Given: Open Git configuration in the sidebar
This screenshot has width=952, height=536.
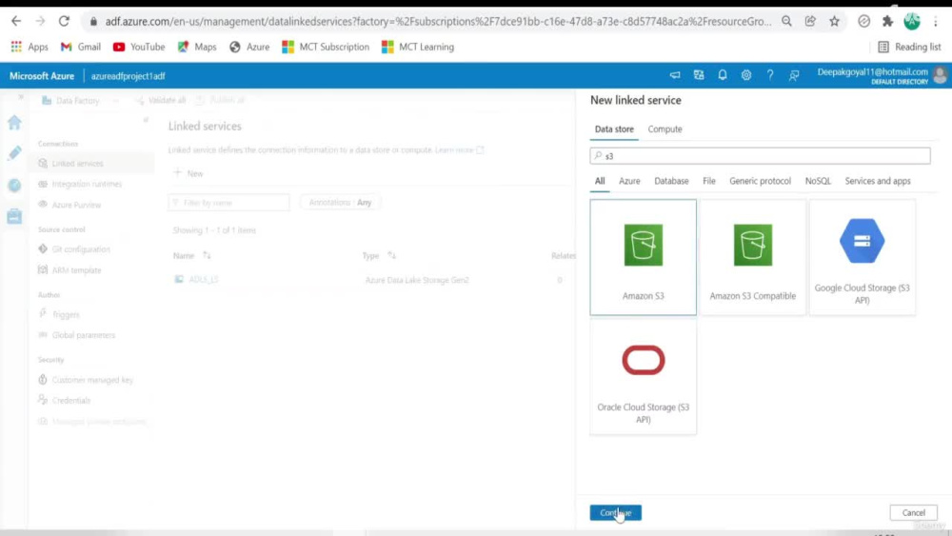Looking at the screenshot, I should coord(81,248).
